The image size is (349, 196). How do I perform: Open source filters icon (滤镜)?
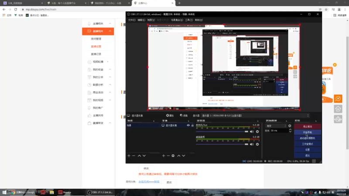(x=184, y=115)
